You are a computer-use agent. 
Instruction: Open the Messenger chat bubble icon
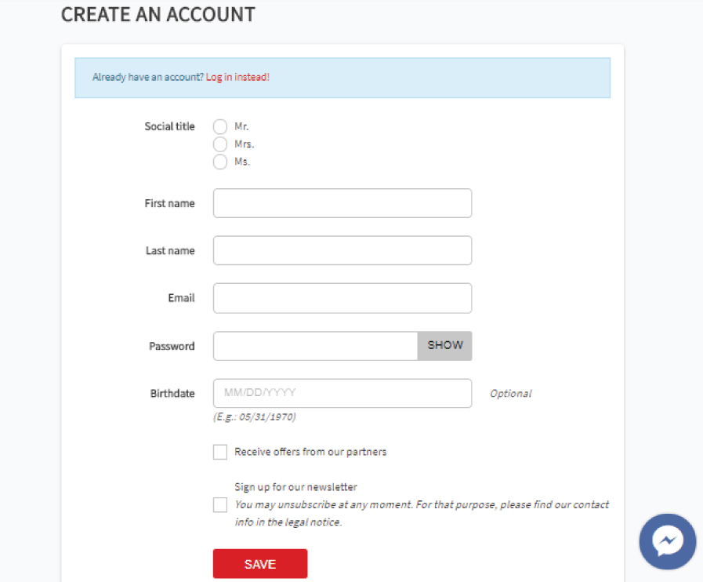(667, 541)
